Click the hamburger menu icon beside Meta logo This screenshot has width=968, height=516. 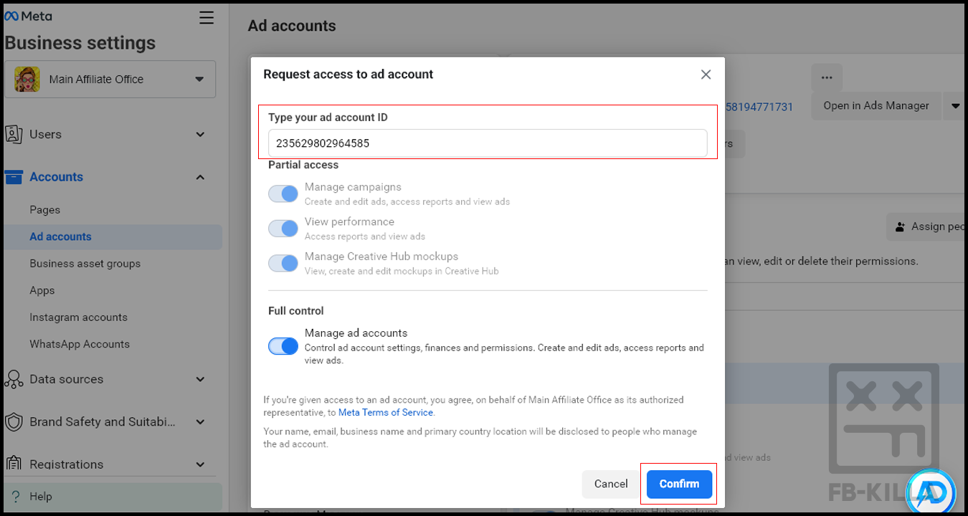pyautogui.click(x=207, y=18)
